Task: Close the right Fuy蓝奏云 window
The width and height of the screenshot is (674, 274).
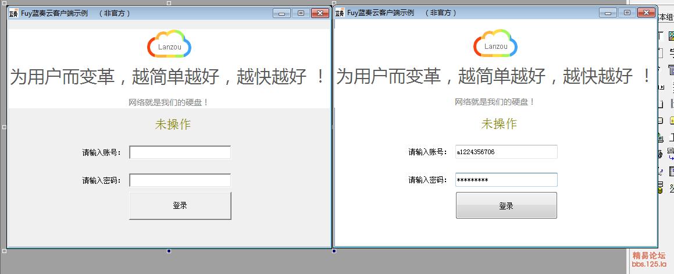Action: click(646, 13)
